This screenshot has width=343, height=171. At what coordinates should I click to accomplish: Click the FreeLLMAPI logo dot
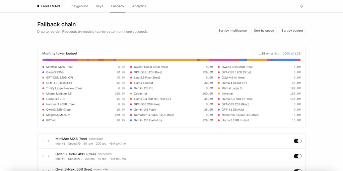[x=38, y=6]
